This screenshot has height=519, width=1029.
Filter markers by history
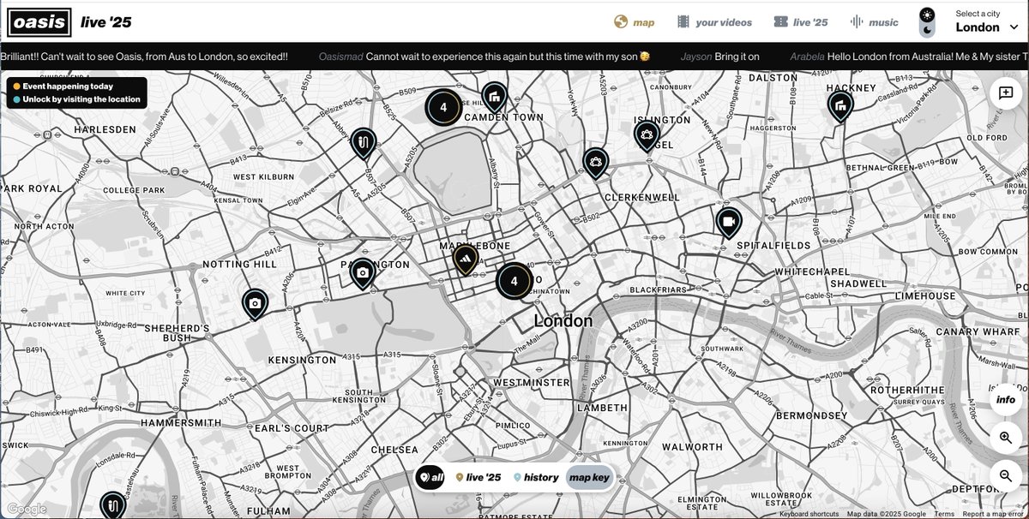[x=536, y=478]
